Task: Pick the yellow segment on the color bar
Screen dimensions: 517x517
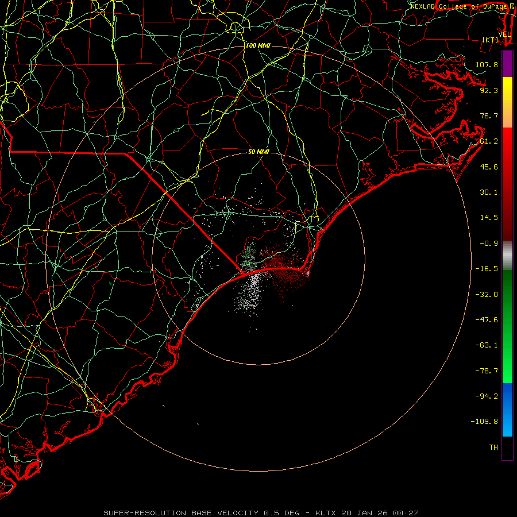Action: [x=507, y=86]
